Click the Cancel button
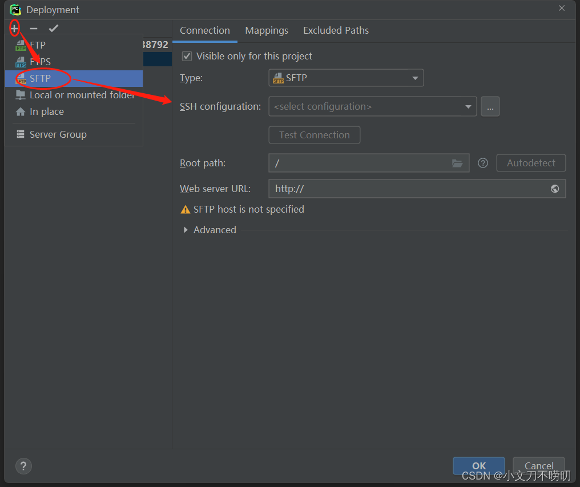The width and height of the screenshot is (580, 487). [539, 465]
